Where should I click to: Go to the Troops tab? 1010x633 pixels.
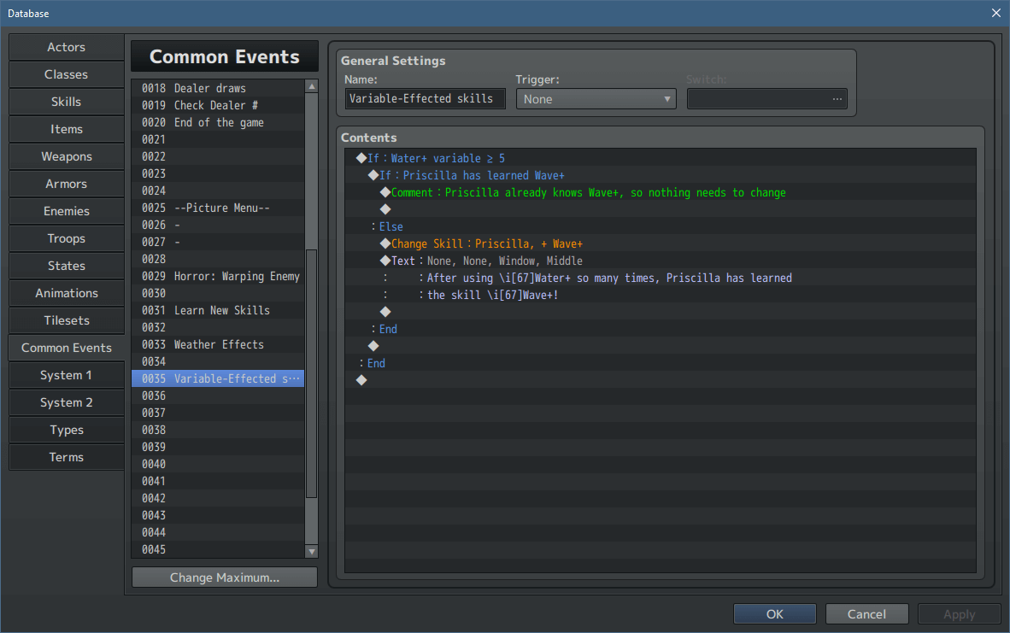click(67, 239)
